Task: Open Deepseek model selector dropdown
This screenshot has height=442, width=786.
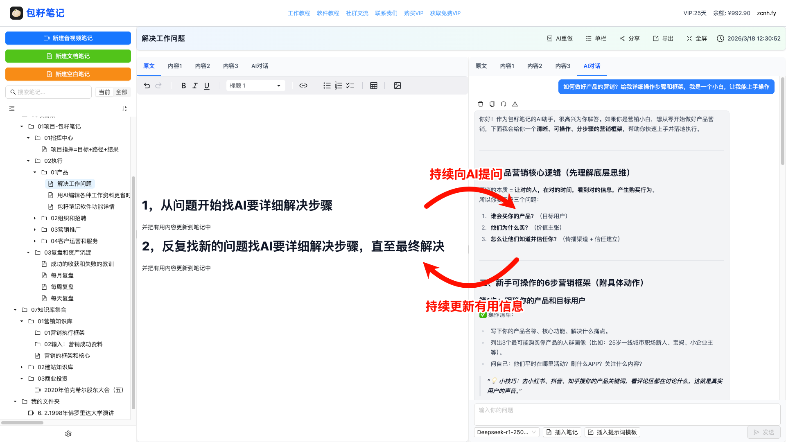Action: point(506,432)
